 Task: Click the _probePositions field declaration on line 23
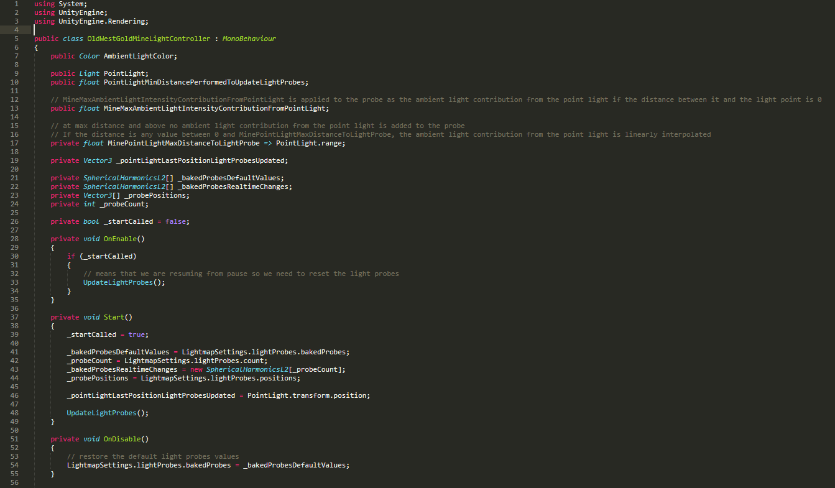120,195
